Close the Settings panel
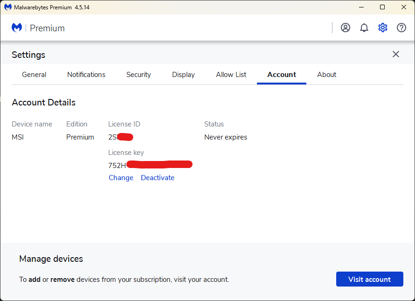Screen dimensions: 415x301 396,54
